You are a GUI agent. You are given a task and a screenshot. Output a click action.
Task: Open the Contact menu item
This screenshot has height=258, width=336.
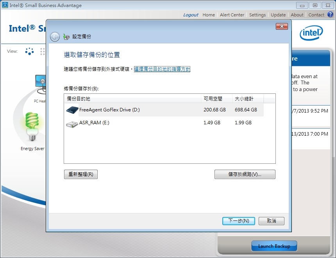coord(316,15)
